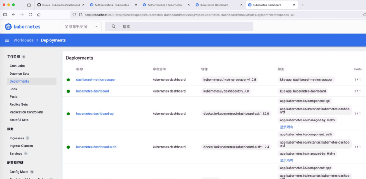Image resolution: width=366 pixels, height=179 pixels.
Task: Open kubernetes-dashboard-auth deployment link
Action: [96, 147]
